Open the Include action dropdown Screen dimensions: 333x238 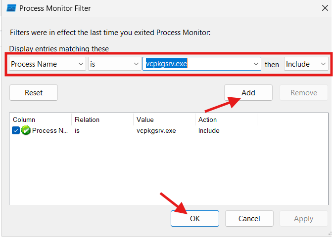tap(306, 64)
